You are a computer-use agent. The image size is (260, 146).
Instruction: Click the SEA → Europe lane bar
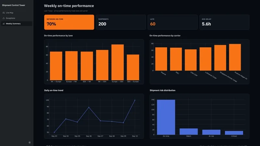[133, 67]
